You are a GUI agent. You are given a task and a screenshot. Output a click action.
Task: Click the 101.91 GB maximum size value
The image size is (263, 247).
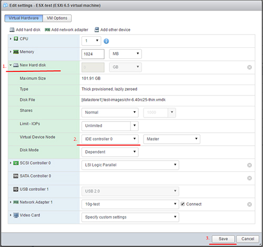pos(91,78)
